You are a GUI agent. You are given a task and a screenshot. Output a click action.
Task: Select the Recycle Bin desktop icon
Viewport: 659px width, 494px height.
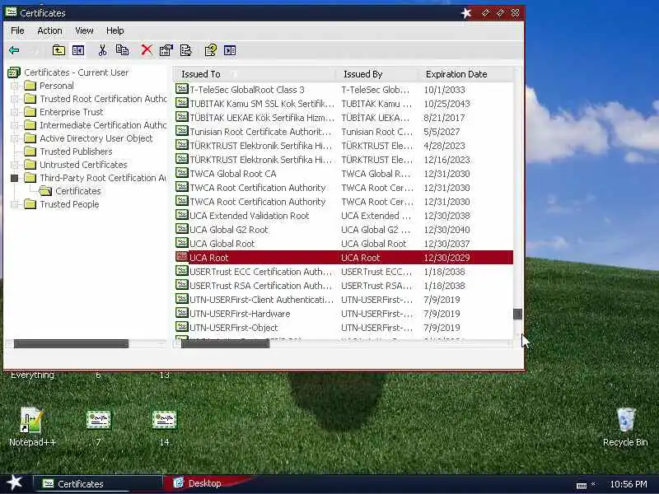coord(625,426)
